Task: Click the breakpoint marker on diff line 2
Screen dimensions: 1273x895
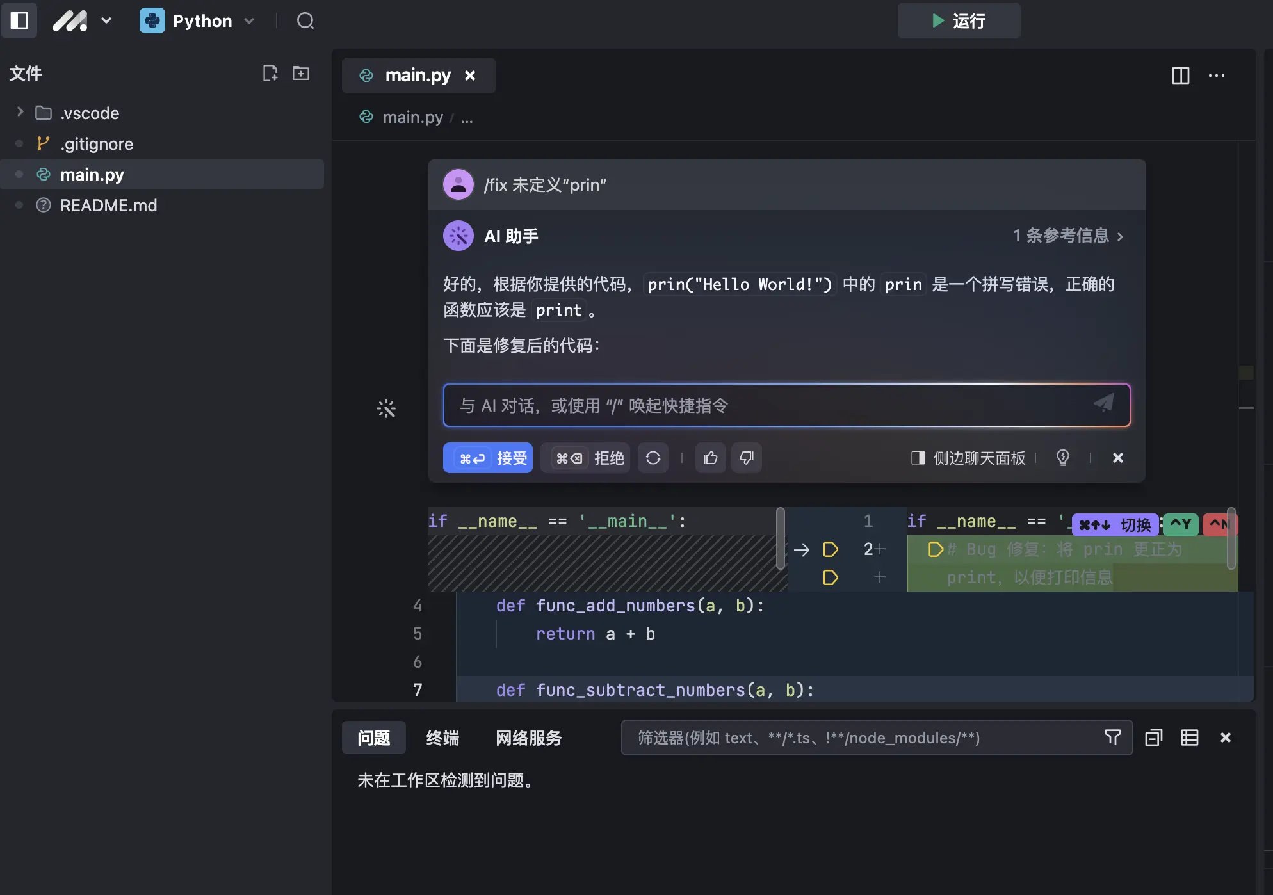Action: point(831,549)
